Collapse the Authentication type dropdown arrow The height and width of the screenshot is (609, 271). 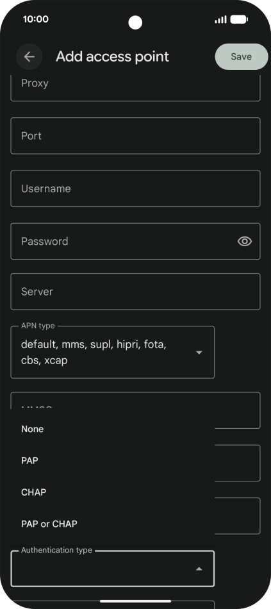199,569
